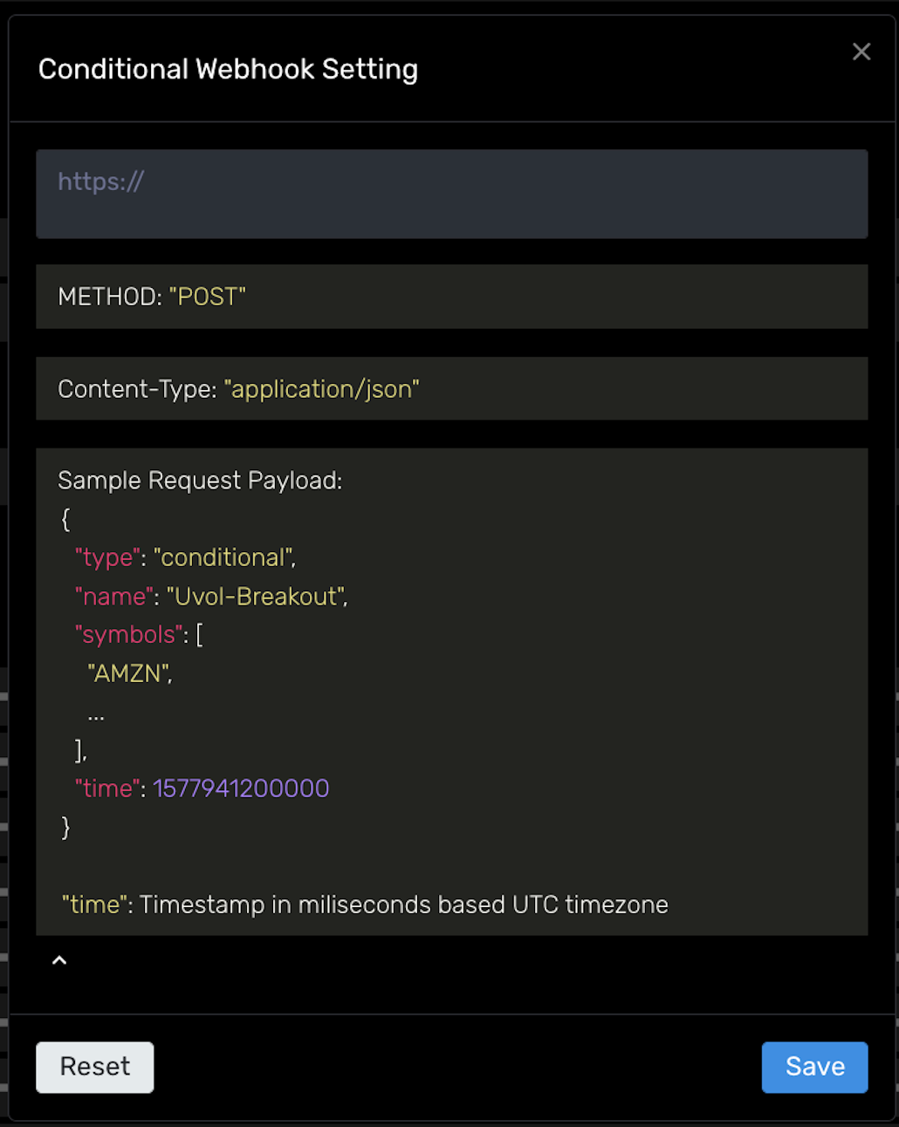The image size is (899, 1127).
Task: Click the Sample Request Payload heading
Action: [x=200, y=481]
